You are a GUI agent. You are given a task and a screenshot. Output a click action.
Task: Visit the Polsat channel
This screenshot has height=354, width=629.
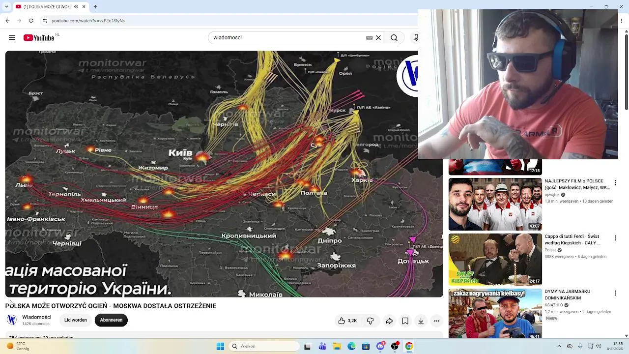pyautogui.click(x=551, y=250)
